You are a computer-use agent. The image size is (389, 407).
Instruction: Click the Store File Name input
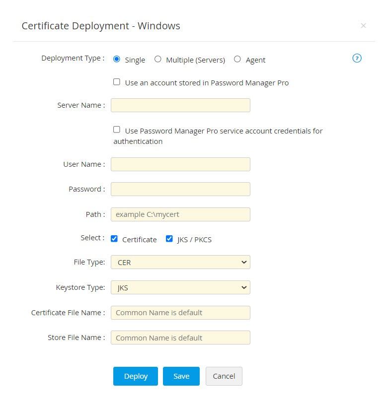(180, 338)
